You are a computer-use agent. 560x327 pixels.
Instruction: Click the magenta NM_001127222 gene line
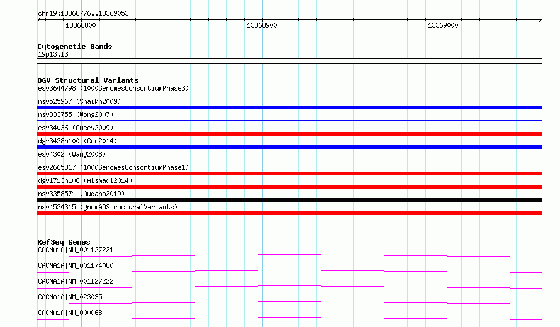[289, 287]
